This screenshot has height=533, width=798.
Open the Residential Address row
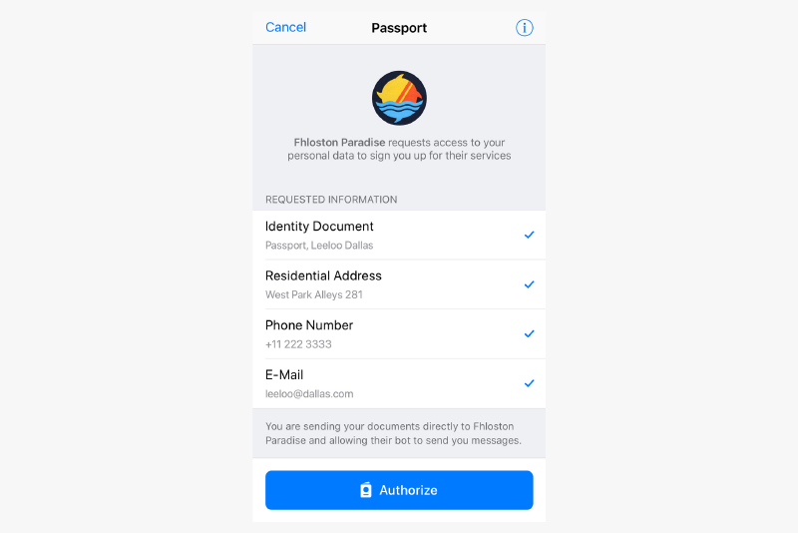[399, 284]
